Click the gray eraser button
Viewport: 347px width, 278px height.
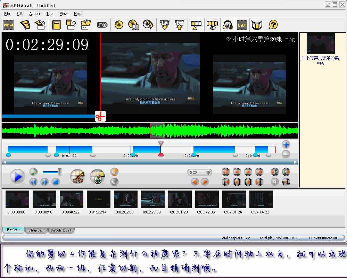(114, 182)
